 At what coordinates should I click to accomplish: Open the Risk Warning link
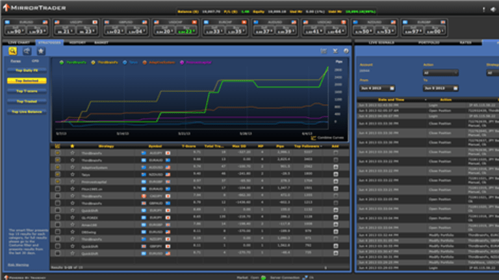pyautogui.click(x=18, y=264)
